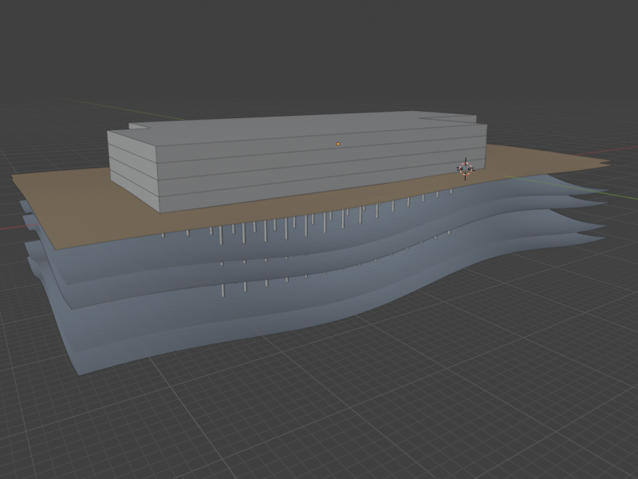
Task: Select the gray multi-story building block
Action: click(x=297, y=161)
